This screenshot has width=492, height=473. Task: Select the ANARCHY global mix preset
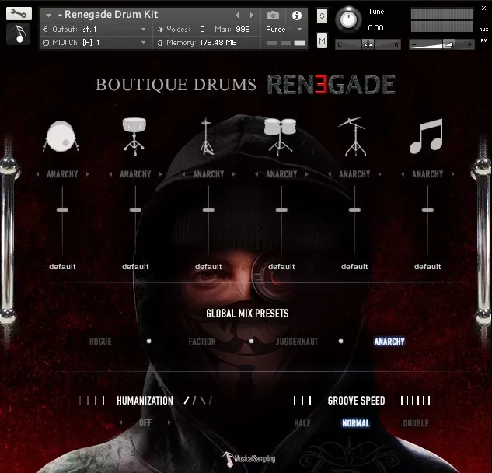[389, 342]
